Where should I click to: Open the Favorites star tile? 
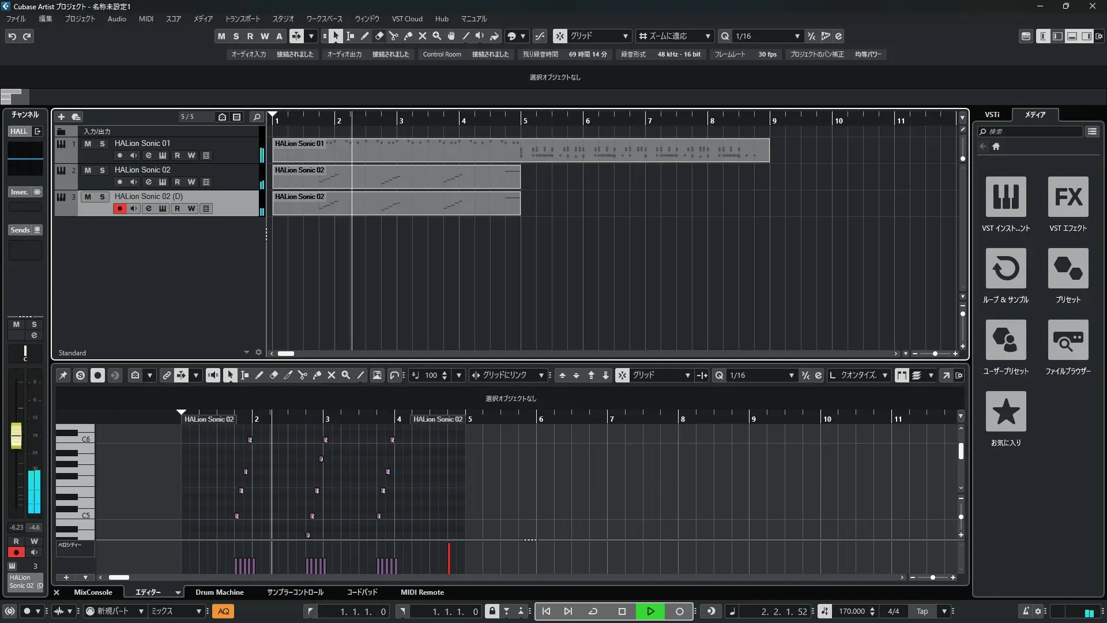pyautogui.click(x=1006, y=411)
